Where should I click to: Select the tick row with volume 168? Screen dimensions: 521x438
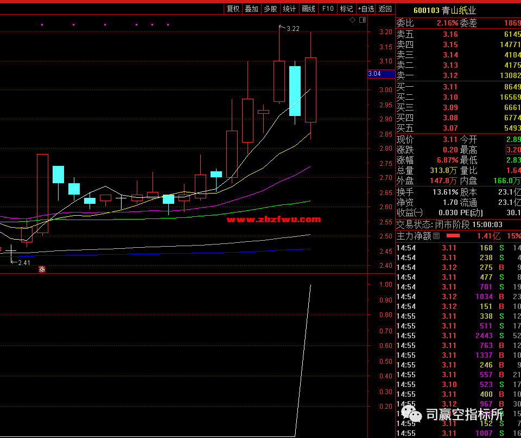pos(458,248)
